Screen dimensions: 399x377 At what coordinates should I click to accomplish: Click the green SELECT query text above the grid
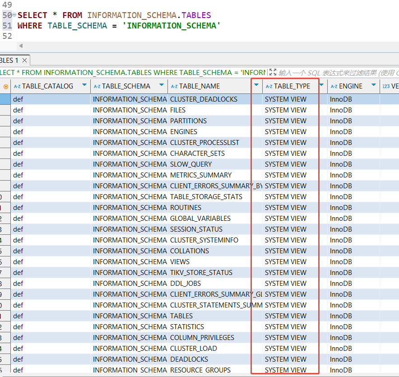click(x=133, y=73)
